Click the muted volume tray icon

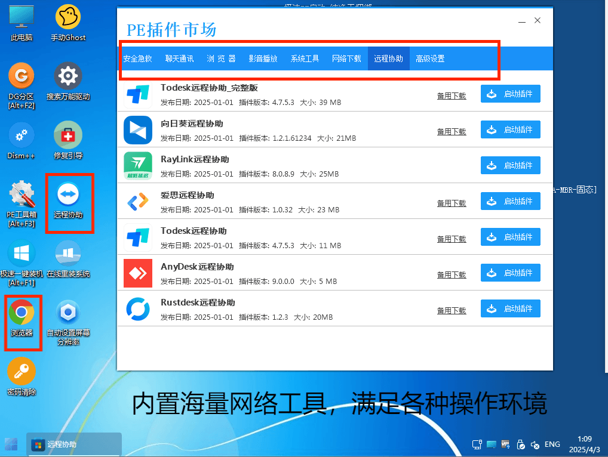click(535, 444)
